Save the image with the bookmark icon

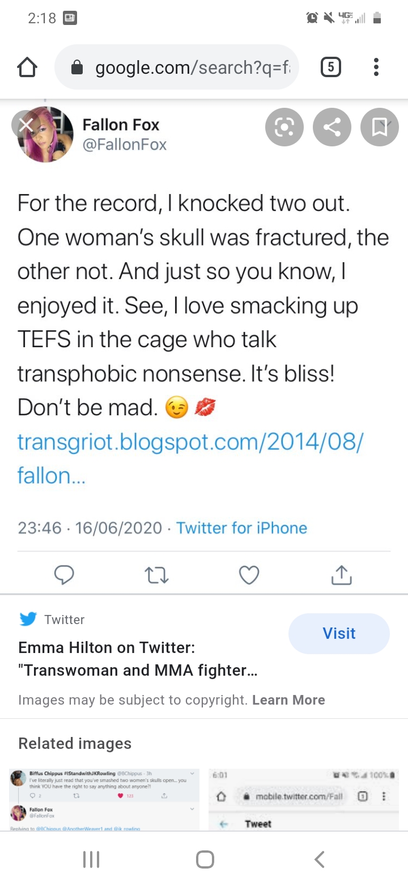[x=380, y=128]
